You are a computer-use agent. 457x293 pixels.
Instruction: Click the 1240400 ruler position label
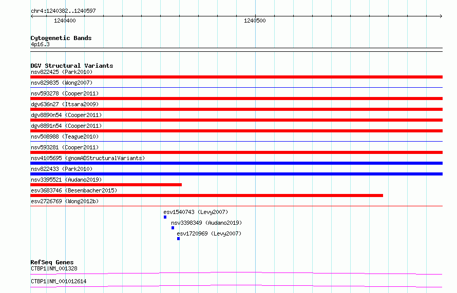(65, 21)
